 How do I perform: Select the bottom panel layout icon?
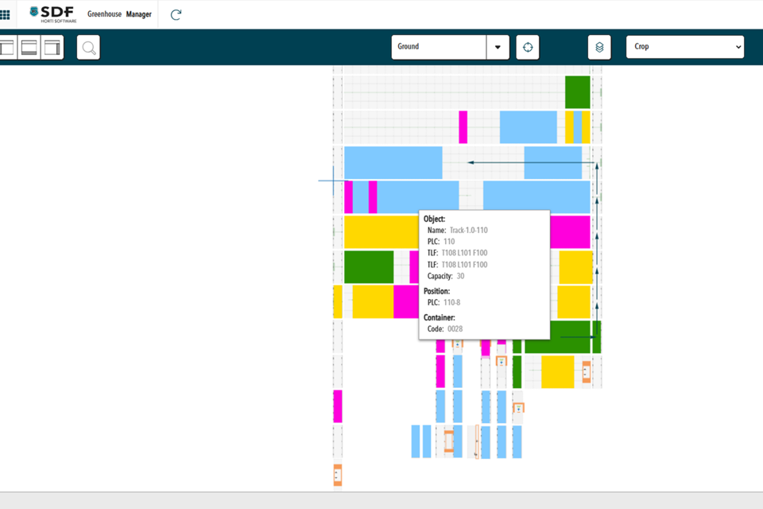[29, 48]
